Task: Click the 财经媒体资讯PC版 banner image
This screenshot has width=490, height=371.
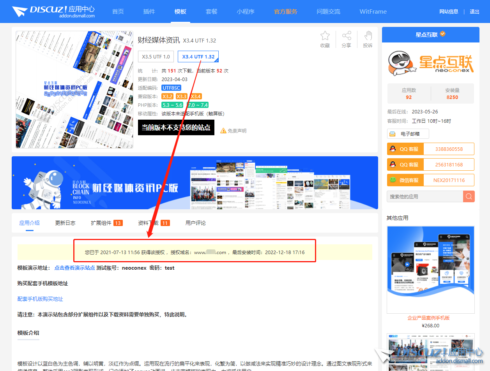Action: 195,183
